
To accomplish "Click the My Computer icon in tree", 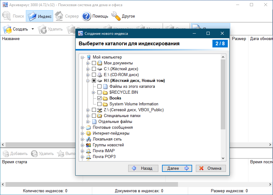I will pyautogui.click(x=89, y=57).
